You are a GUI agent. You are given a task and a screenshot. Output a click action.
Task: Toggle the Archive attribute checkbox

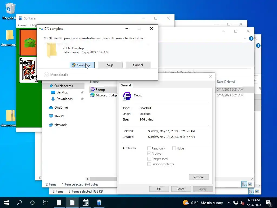tap(149, 154)
